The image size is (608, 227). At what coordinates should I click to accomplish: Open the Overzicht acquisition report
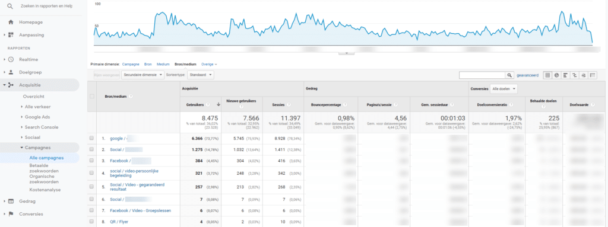coord(33,96)
